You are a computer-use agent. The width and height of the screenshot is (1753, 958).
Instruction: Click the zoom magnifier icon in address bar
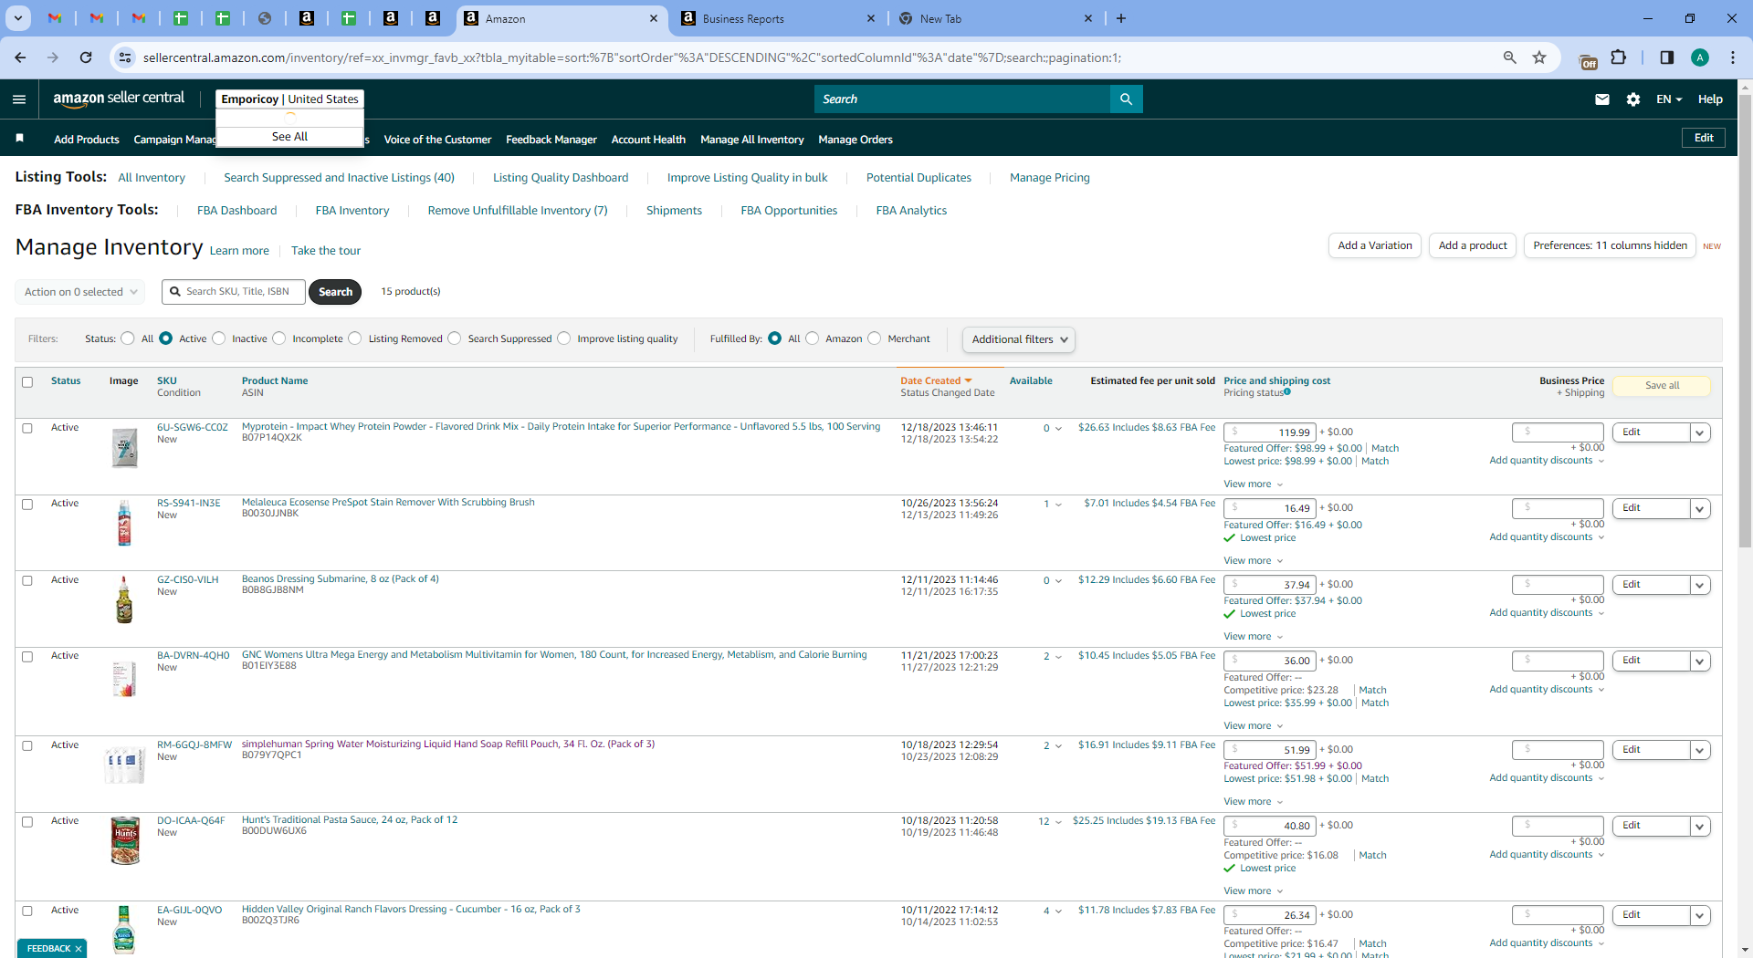1510,57
